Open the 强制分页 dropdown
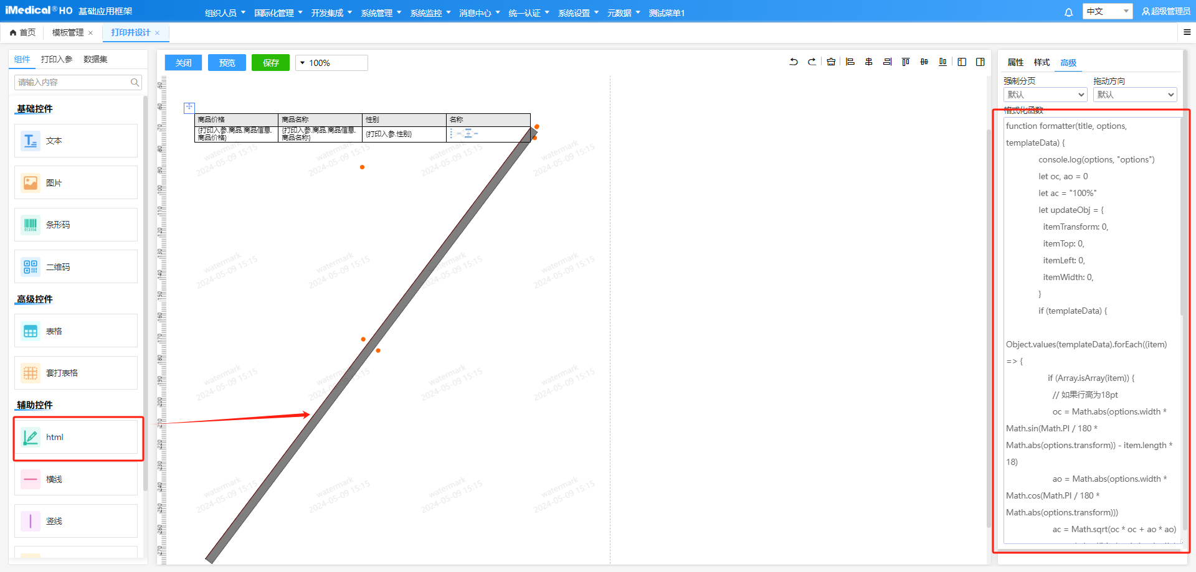 (x=1045, y=95)
